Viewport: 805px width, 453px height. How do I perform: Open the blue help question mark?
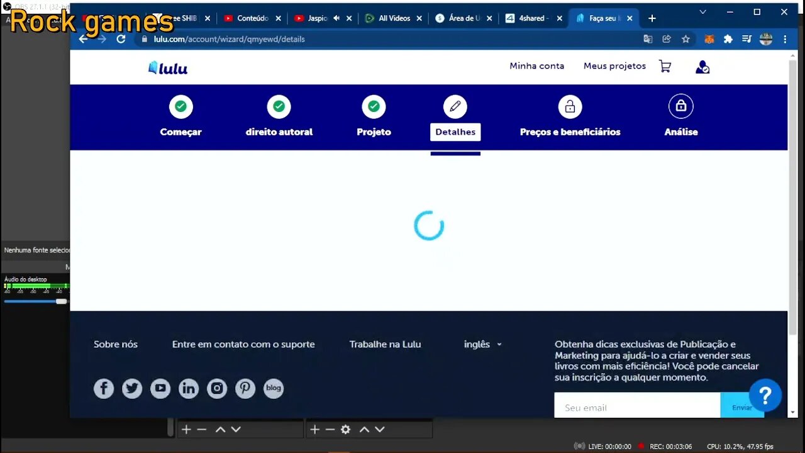(x=765, y=395)
